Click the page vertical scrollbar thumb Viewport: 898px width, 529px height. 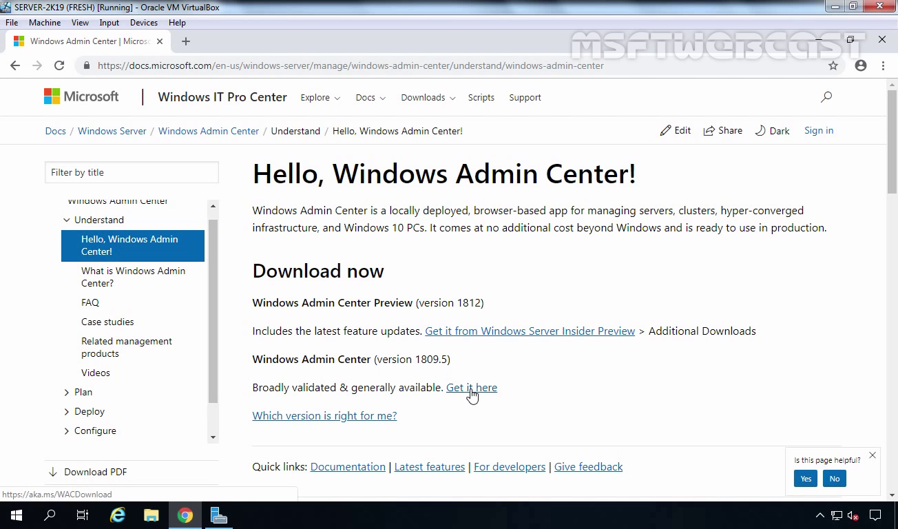point(892,141)
